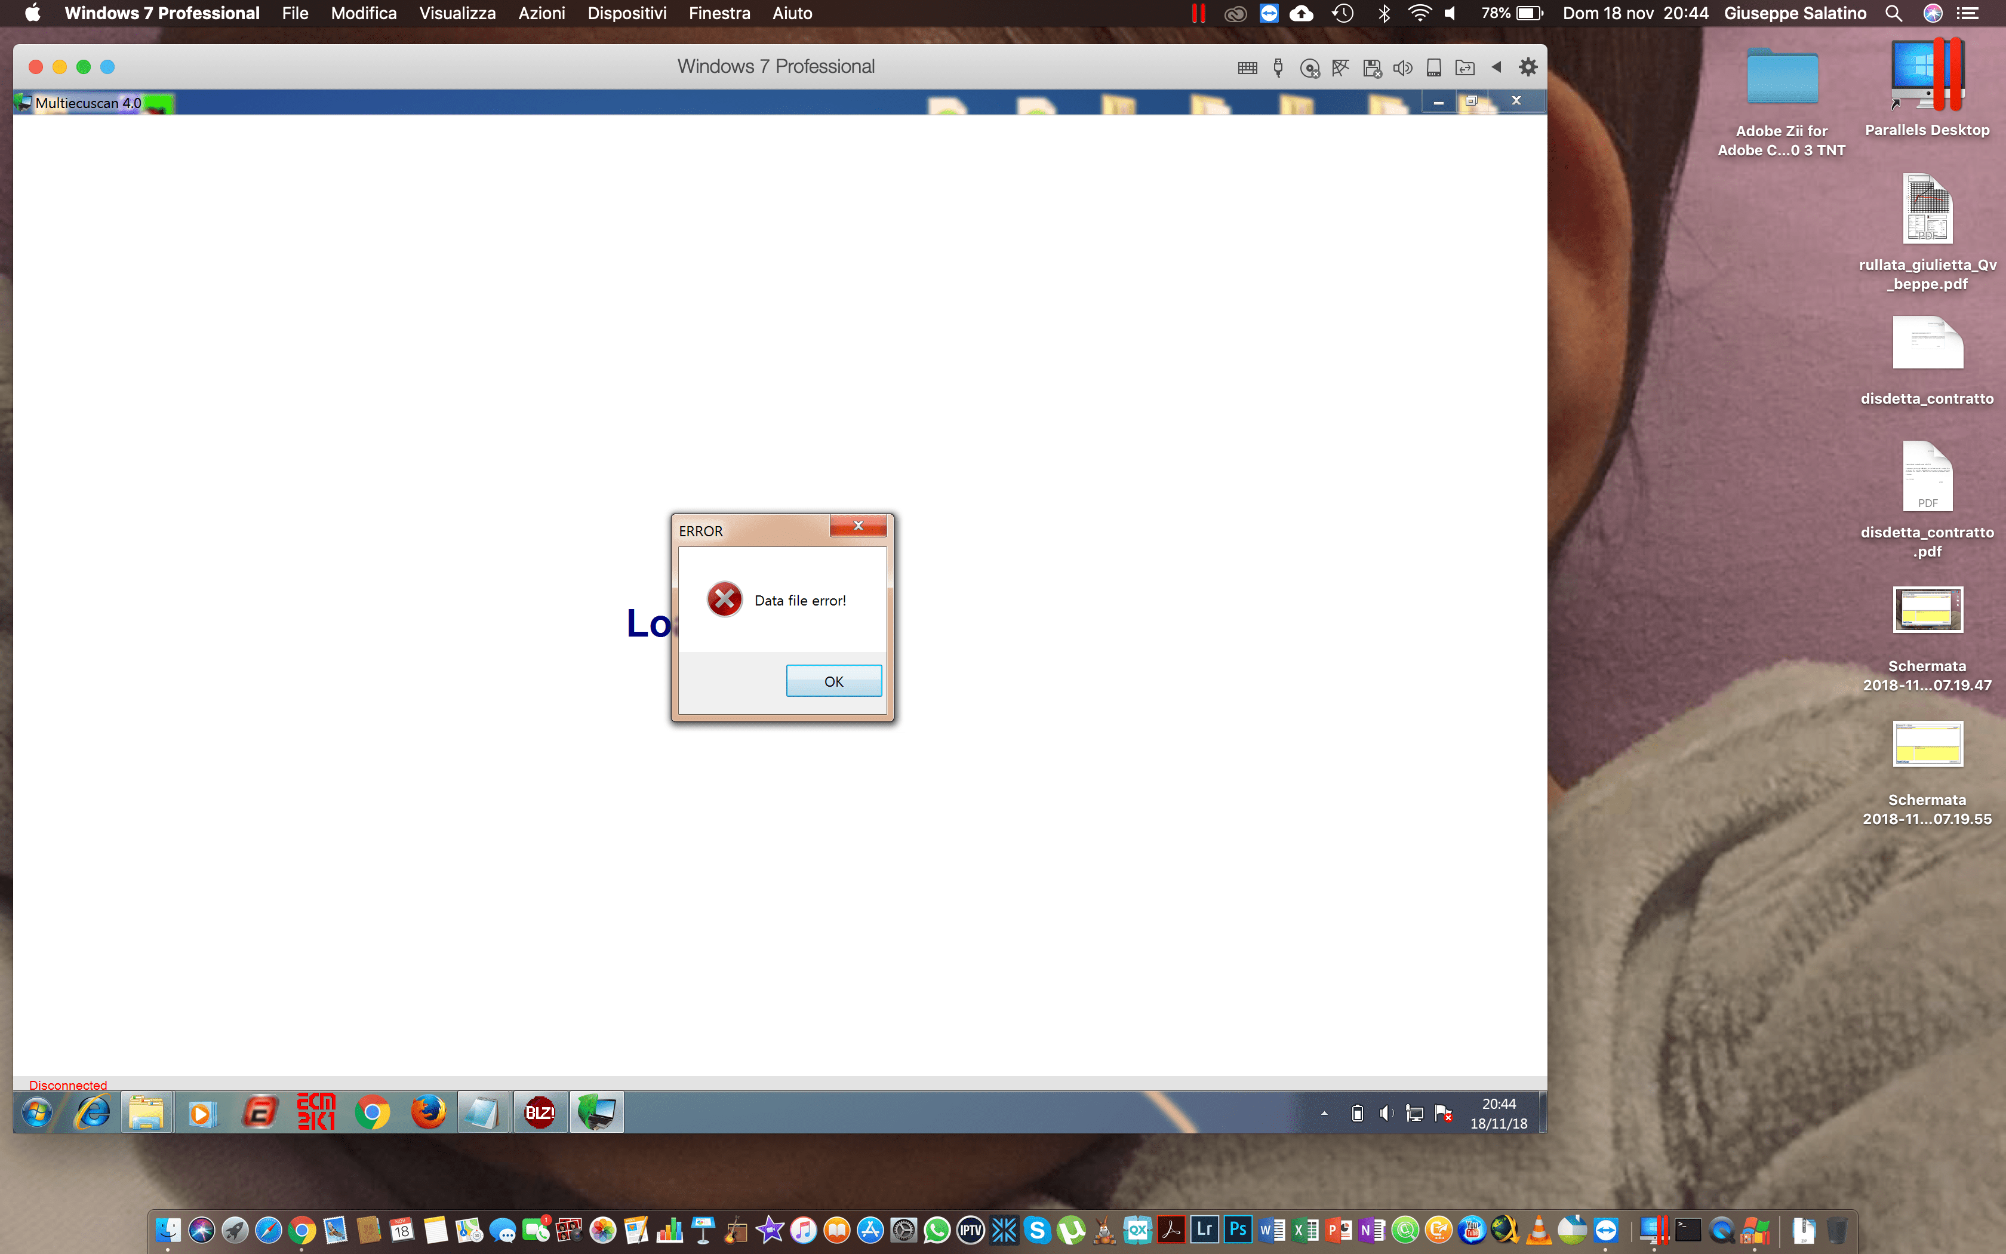The height and width of the screenshot is (1254, 2006).
Task: Open VLC from the Dock
Action: (x=1539, y=1230)
